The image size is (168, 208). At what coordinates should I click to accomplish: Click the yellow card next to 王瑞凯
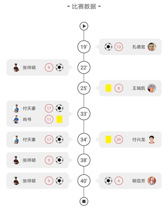click(x=108, y=88)
